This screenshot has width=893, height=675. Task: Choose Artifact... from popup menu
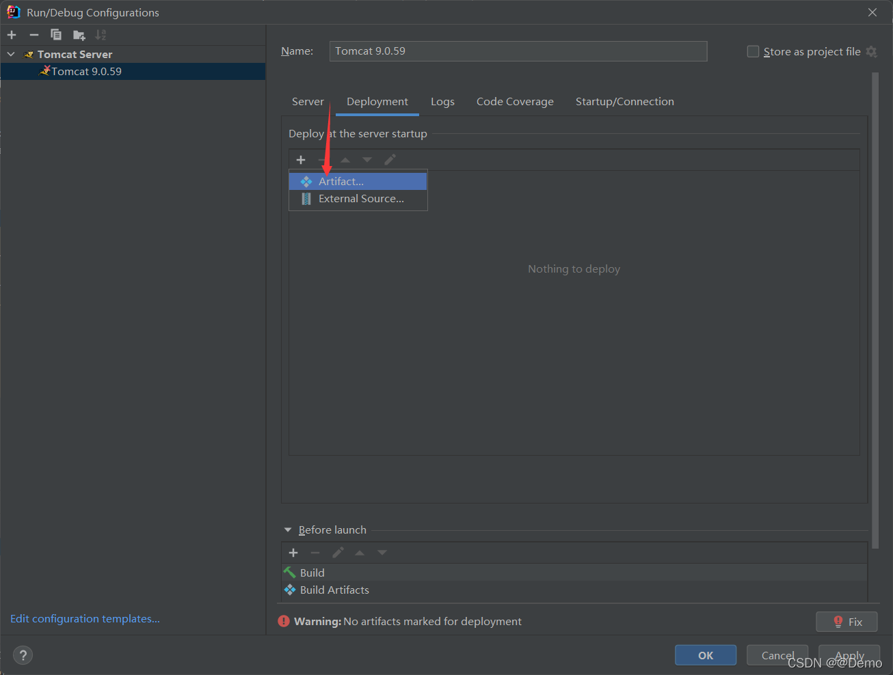[358, 181]
